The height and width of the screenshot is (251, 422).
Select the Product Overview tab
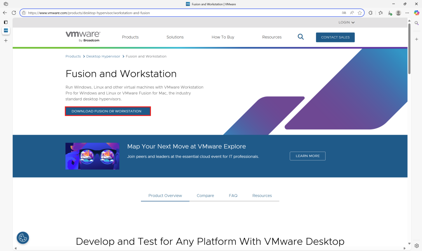tap(165, 196)
